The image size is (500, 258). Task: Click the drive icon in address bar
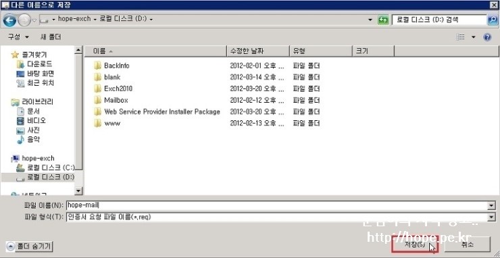pyautogui.click(x=44, y=20)
